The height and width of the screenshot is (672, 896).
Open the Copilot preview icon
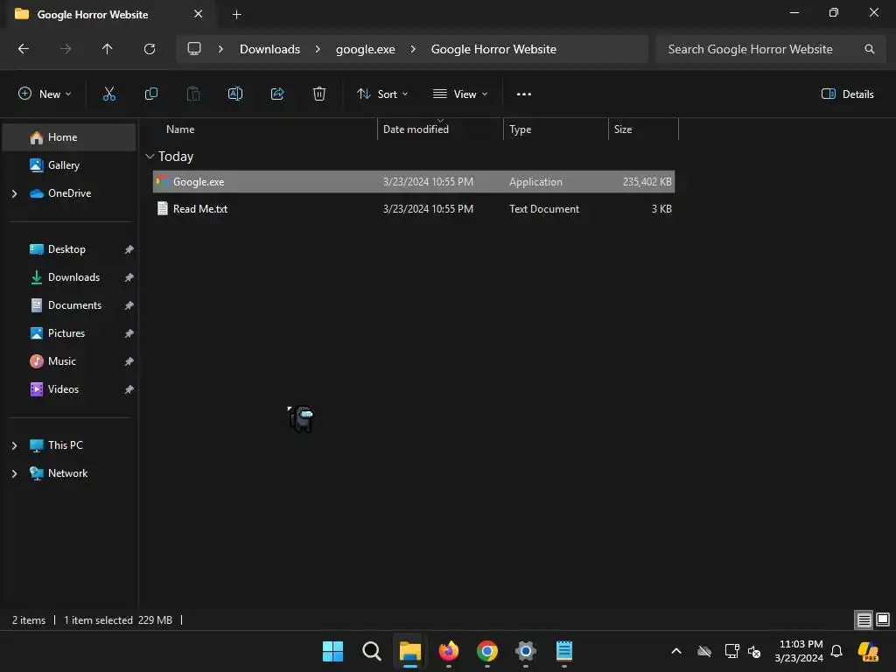[x=868, y=651]
